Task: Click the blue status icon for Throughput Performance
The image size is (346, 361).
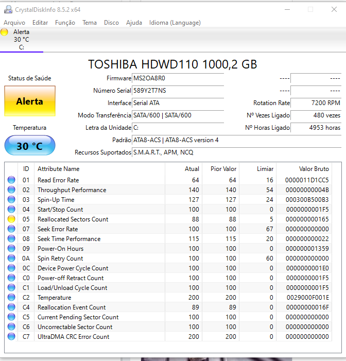Action: pyautogui.click(x=11, y=190)
